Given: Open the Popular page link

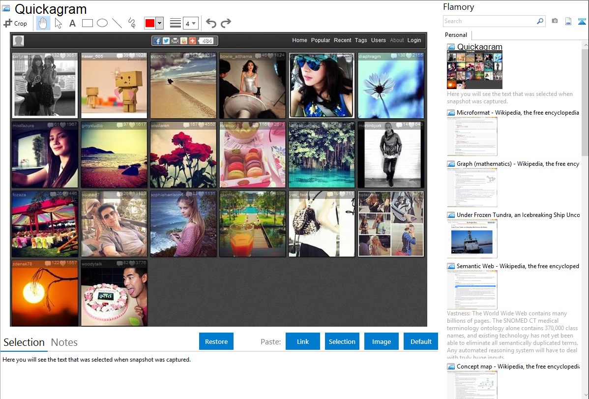Looking at the screenshot, I should (321, 40).
